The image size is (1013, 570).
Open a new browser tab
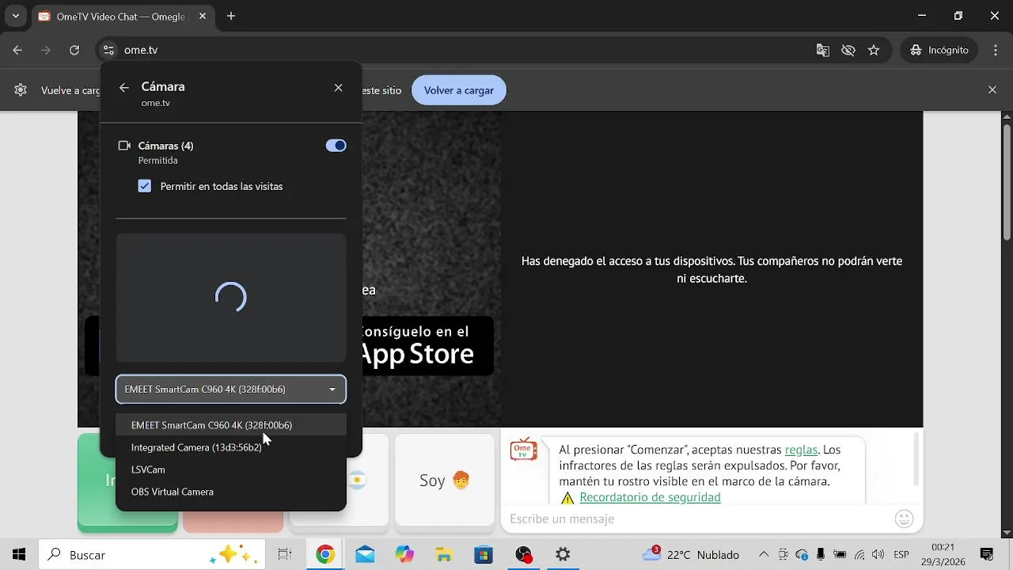231,16
